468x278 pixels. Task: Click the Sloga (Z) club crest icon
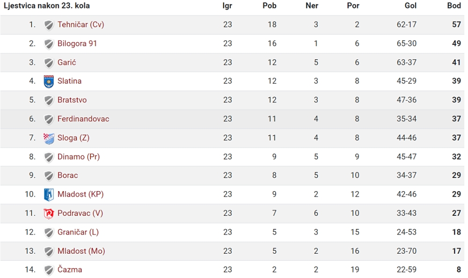tap(49, 138)
